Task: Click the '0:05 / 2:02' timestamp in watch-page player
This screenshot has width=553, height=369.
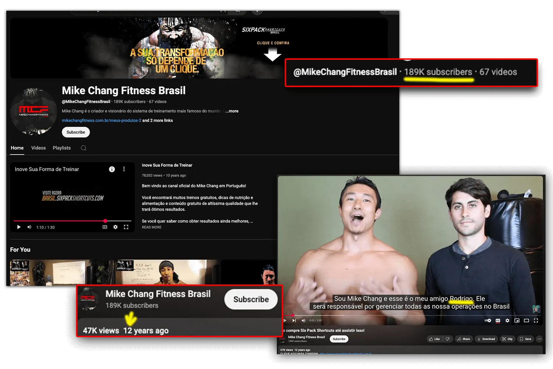Action: click(x=316, y=320)
